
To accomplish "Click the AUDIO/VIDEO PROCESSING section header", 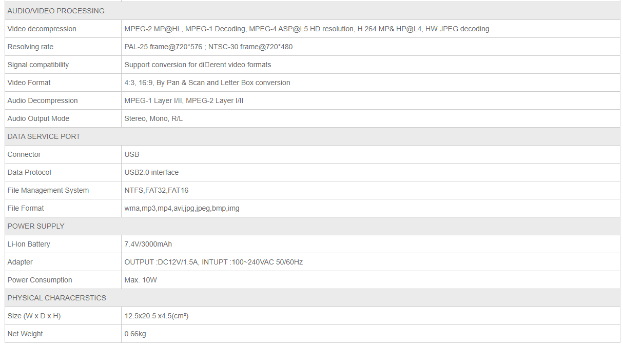I will click(56, 11).
